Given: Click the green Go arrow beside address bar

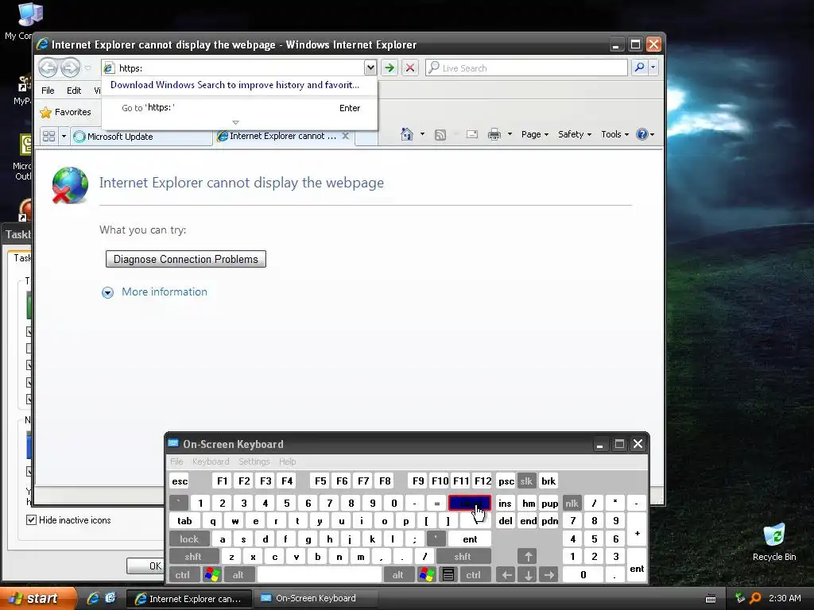Looking at the screenshot, I should click(390, 68).
